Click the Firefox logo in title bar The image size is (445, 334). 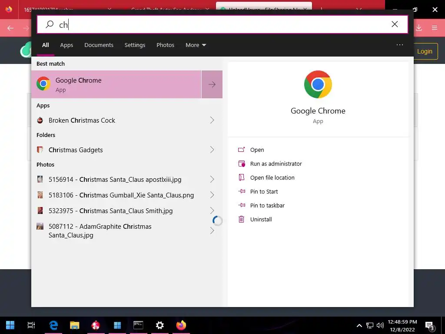pyautogui.click(x=9, y=9)
